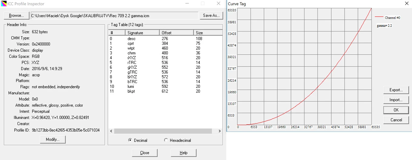Cancel the Curve Tag dialog

396,120
